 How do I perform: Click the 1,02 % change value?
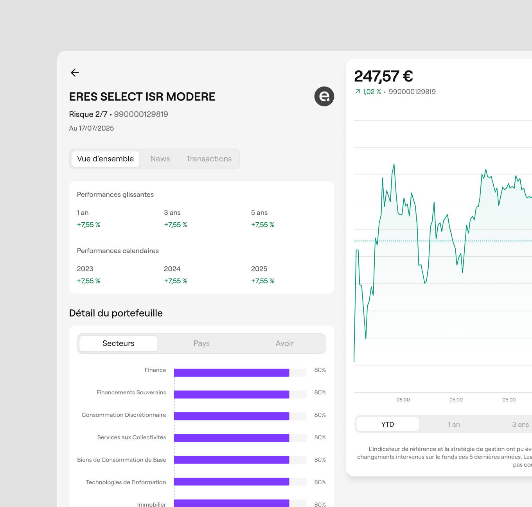[x=372, y=92]
